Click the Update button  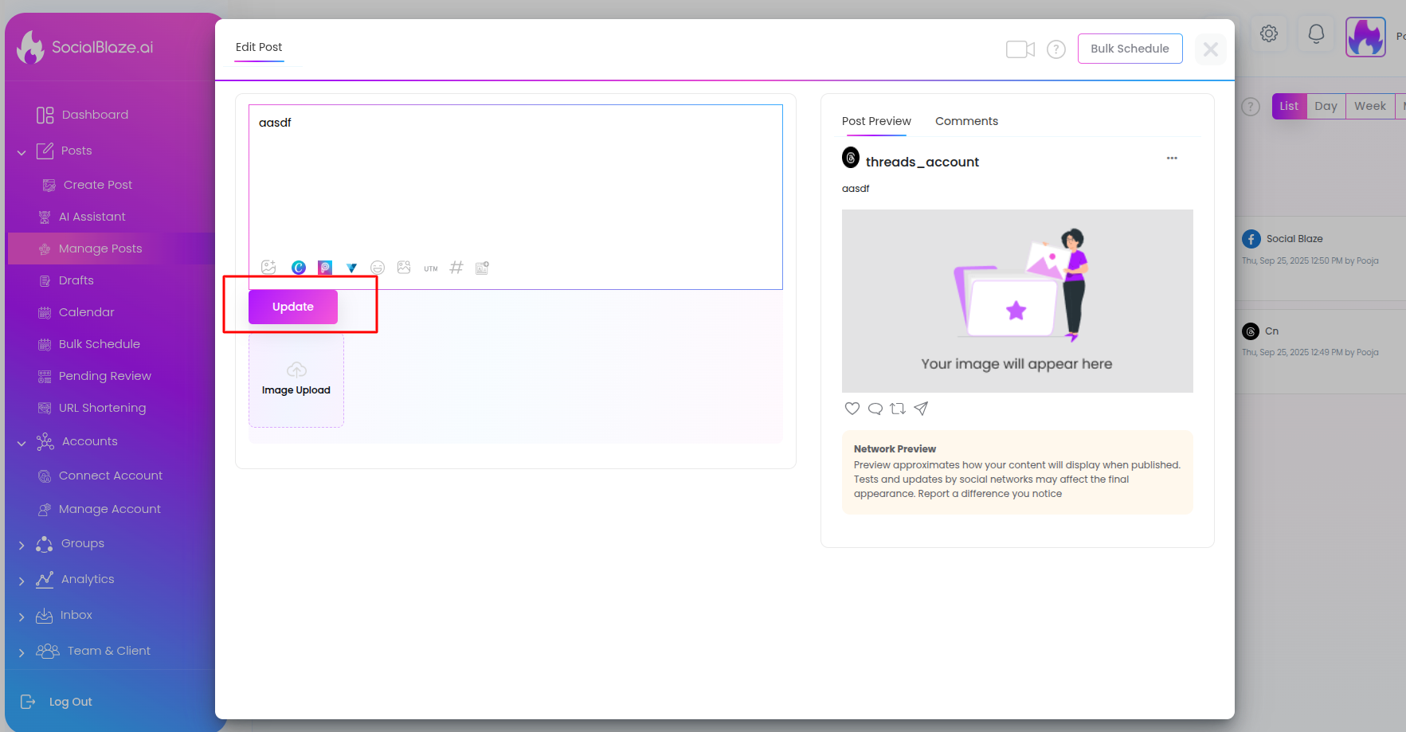pos(293,307)
